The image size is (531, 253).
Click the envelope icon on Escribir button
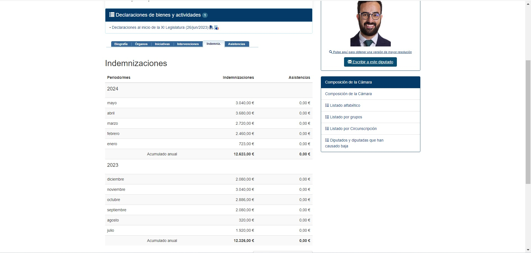tap(350, 62)
